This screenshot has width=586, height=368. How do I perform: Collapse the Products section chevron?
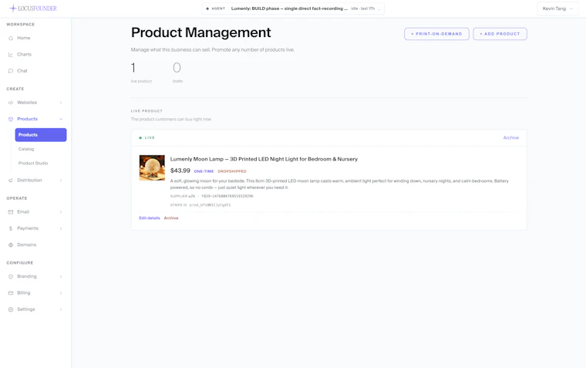pos(61,119)
